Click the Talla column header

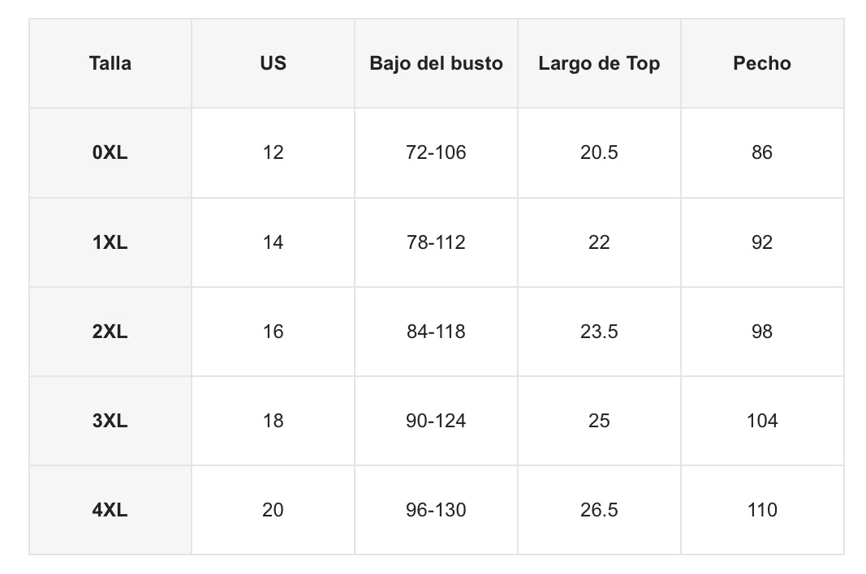coord(110,63)
